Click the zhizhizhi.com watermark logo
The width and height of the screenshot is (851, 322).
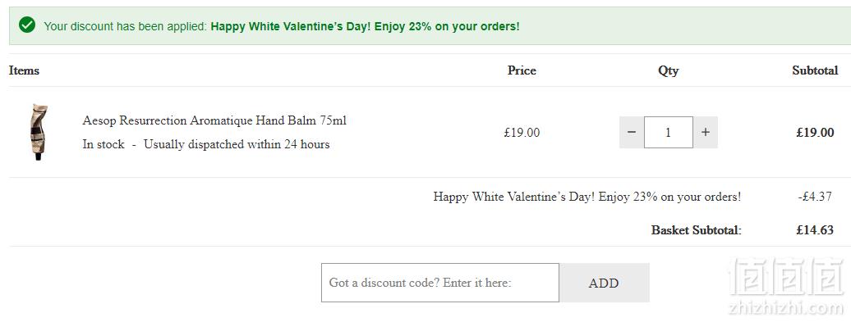(x=785, y=287)
